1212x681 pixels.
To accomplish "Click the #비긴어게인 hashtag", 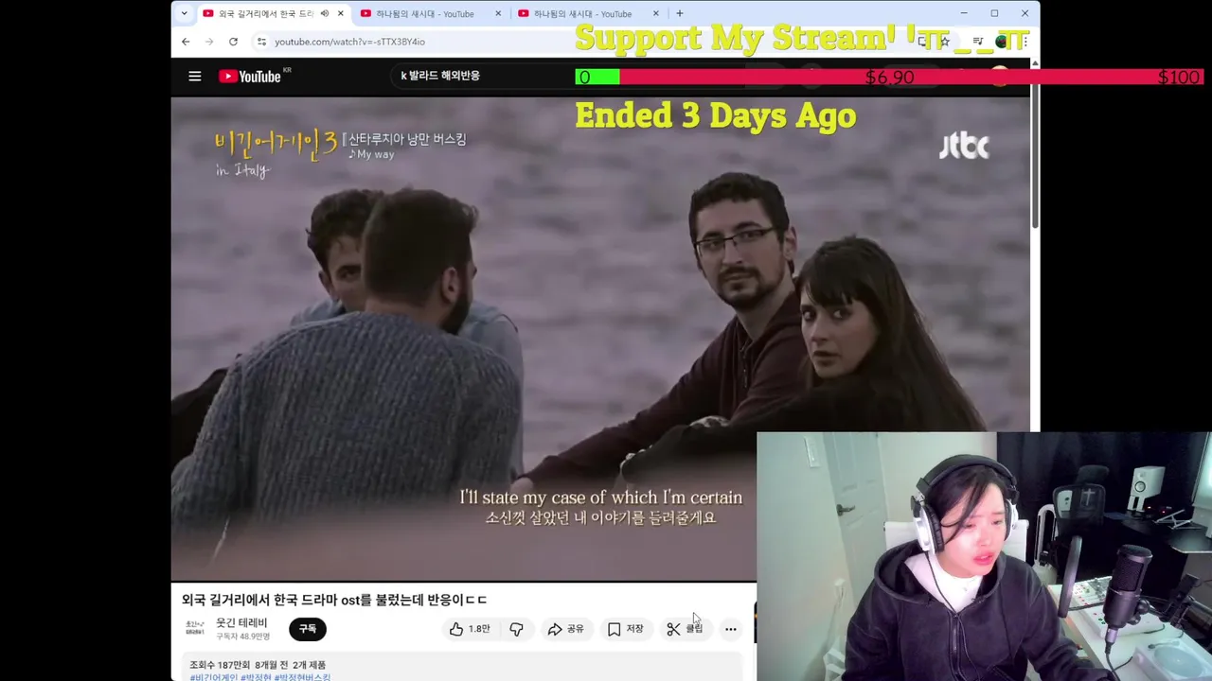I will pos(213,677).
